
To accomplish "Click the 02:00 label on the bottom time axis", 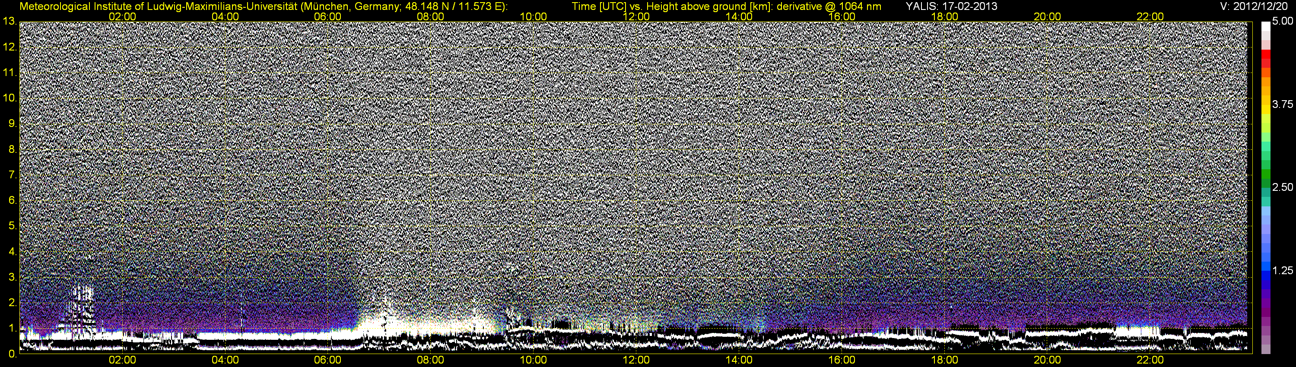I will coord(122,360).
